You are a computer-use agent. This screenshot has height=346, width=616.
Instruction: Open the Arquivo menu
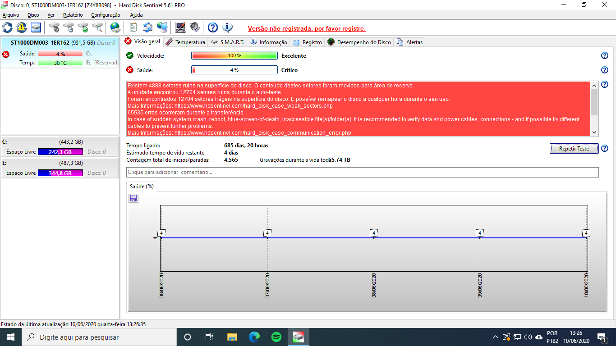11,15
